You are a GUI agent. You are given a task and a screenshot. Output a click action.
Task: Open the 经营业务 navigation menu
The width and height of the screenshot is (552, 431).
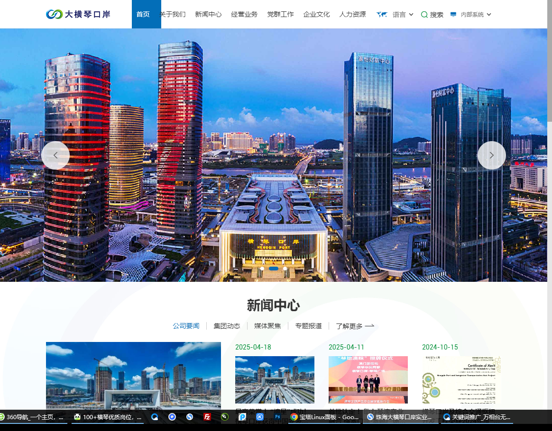pos(244,14)
